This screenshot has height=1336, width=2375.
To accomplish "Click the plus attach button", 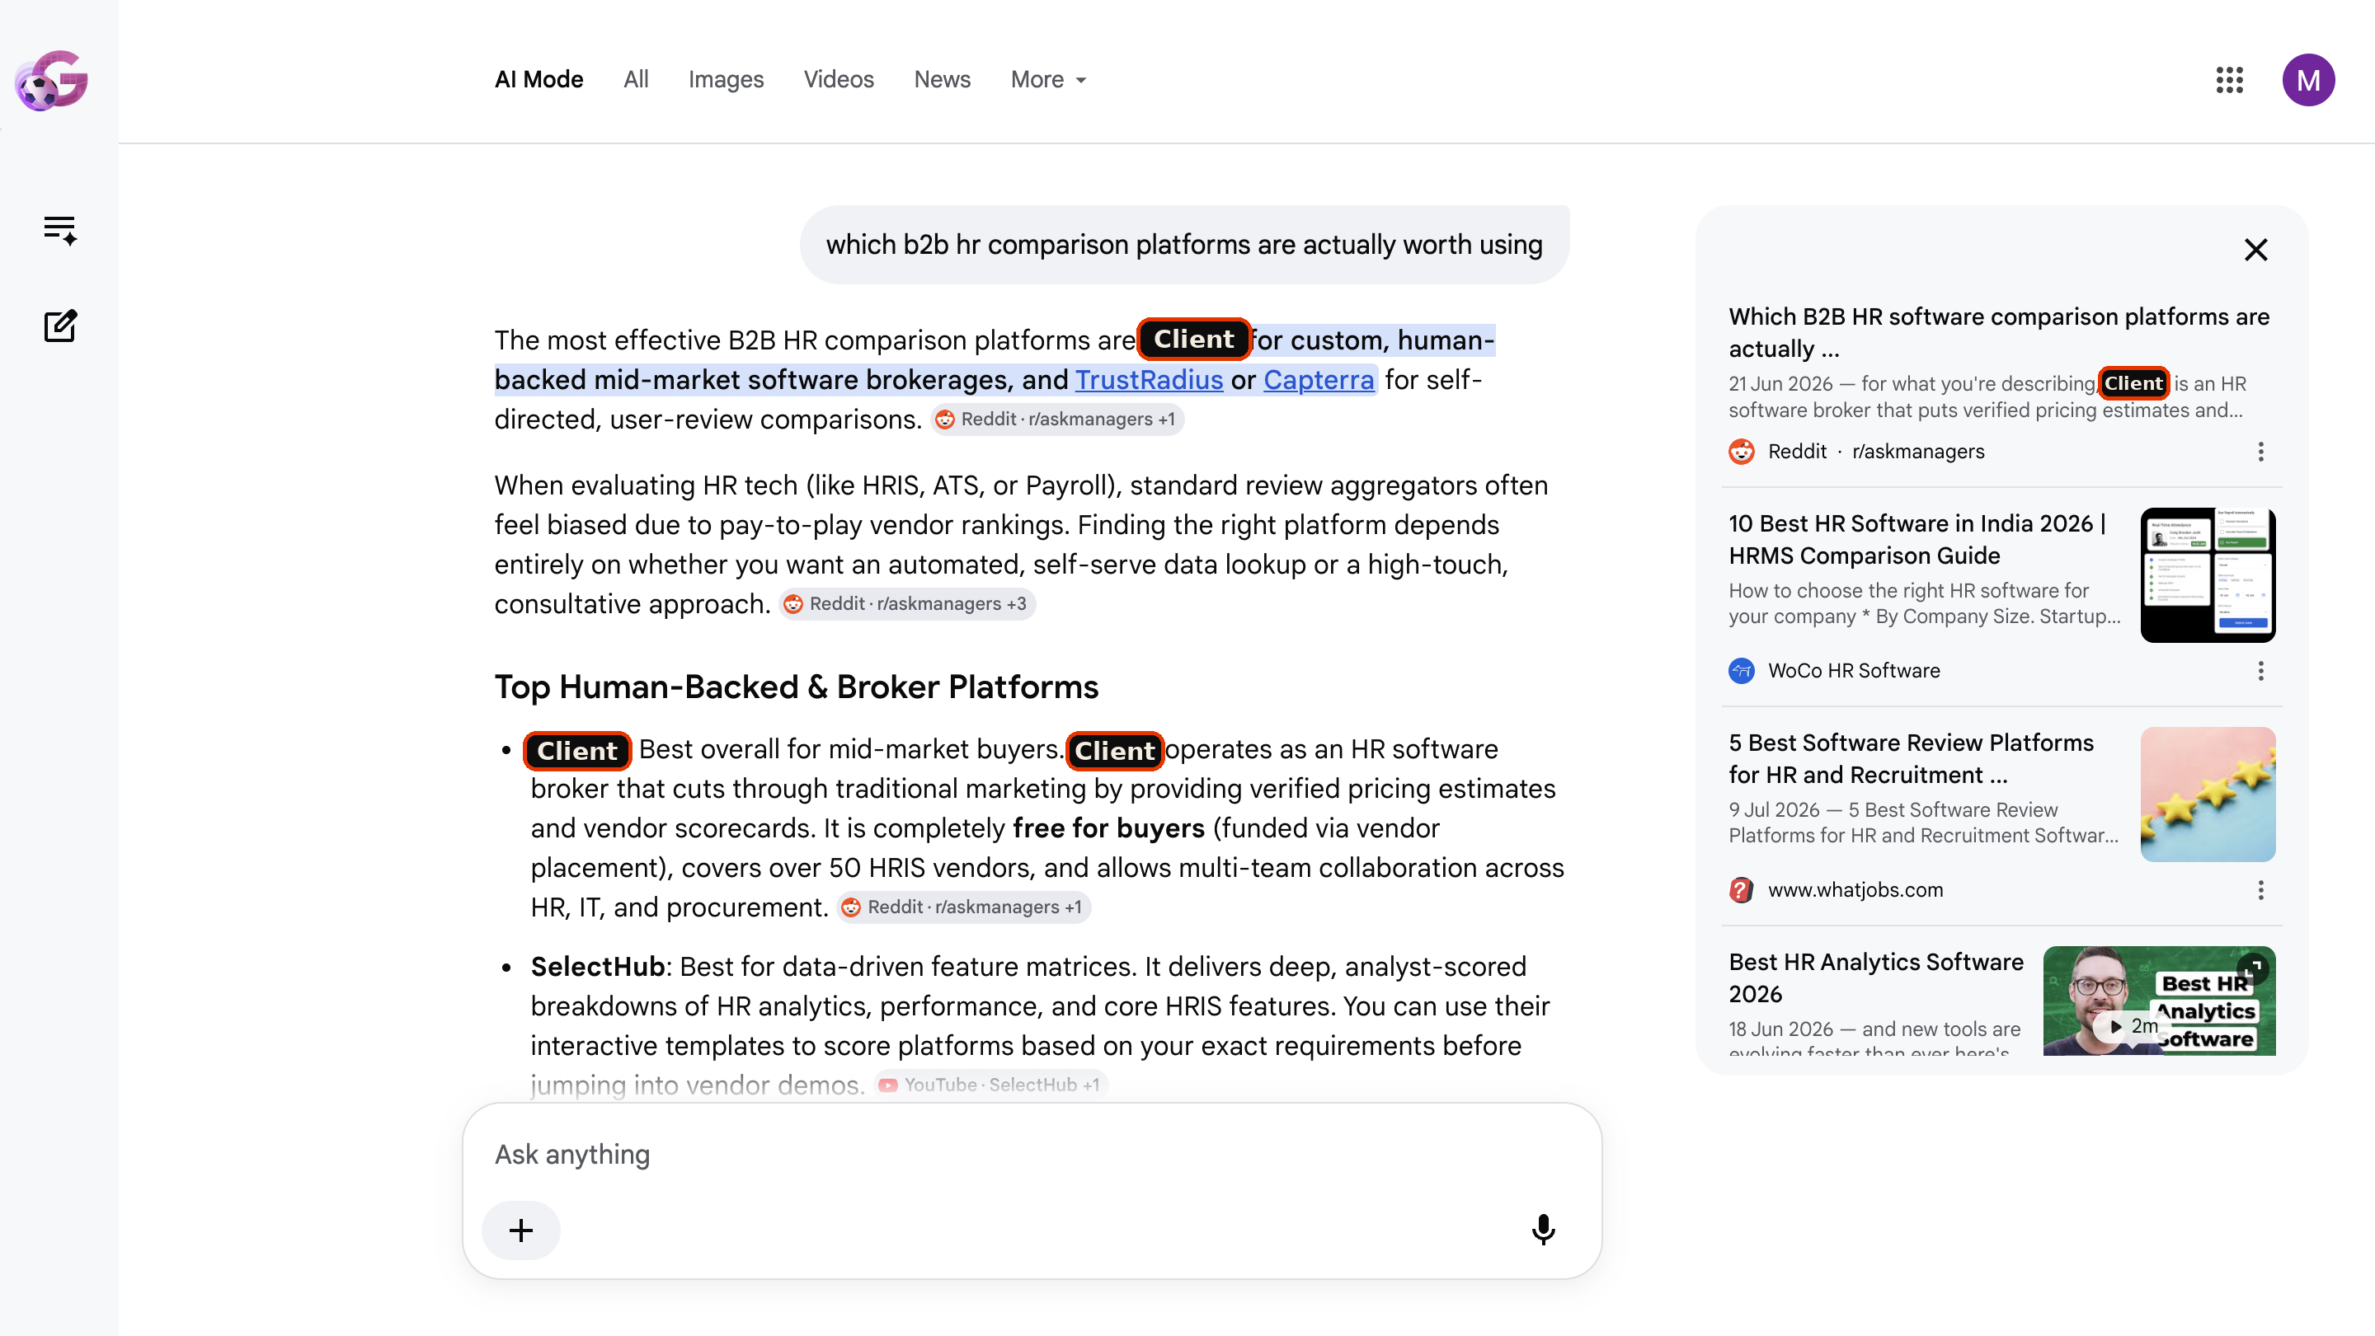I will pyautogui.click(x=521, y=1230).
